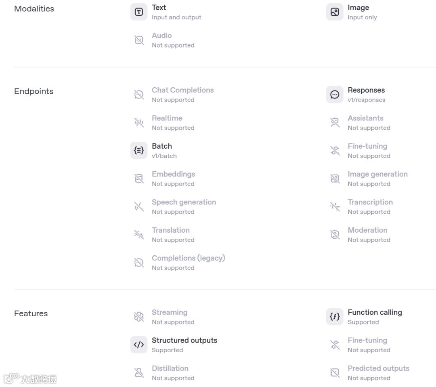Open the Responses endpoint label
436x387 pixels.
(x=366, y=90)
